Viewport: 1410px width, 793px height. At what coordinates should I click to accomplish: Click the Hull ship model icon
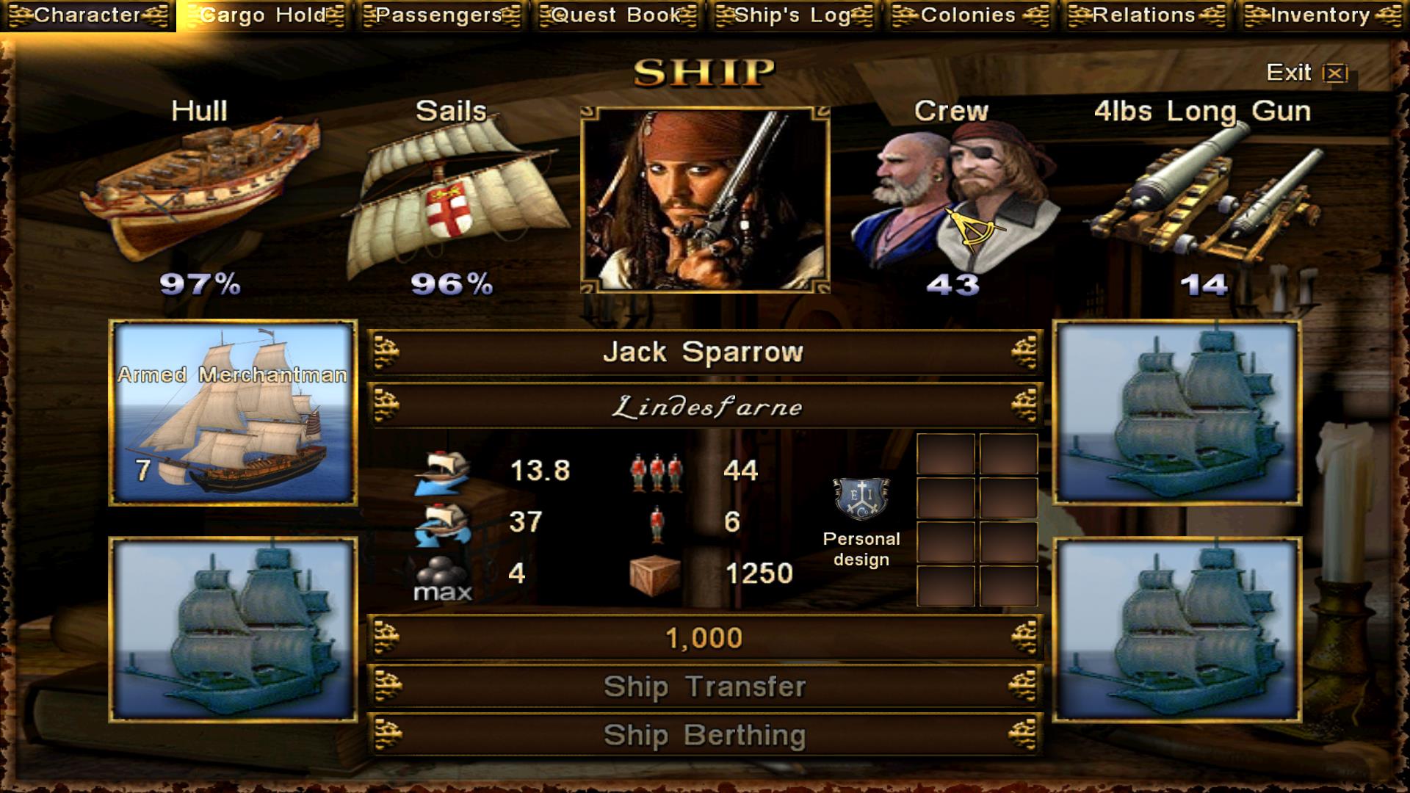coord(200,191)
